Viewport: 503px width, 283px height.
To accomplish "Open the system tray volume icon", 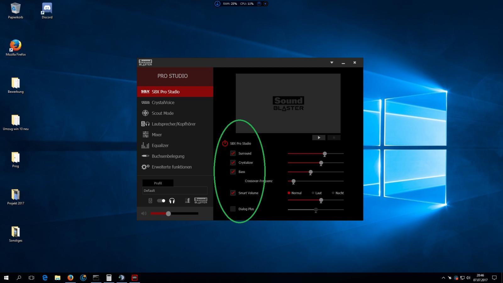I will pyautogui.click(x=468, y=278).
